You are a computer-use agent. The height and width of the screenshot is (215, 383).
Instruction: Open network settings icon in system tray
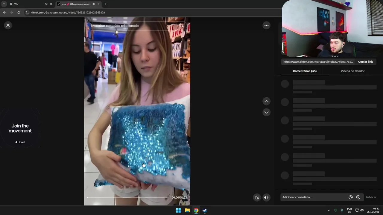coord(357,210)
